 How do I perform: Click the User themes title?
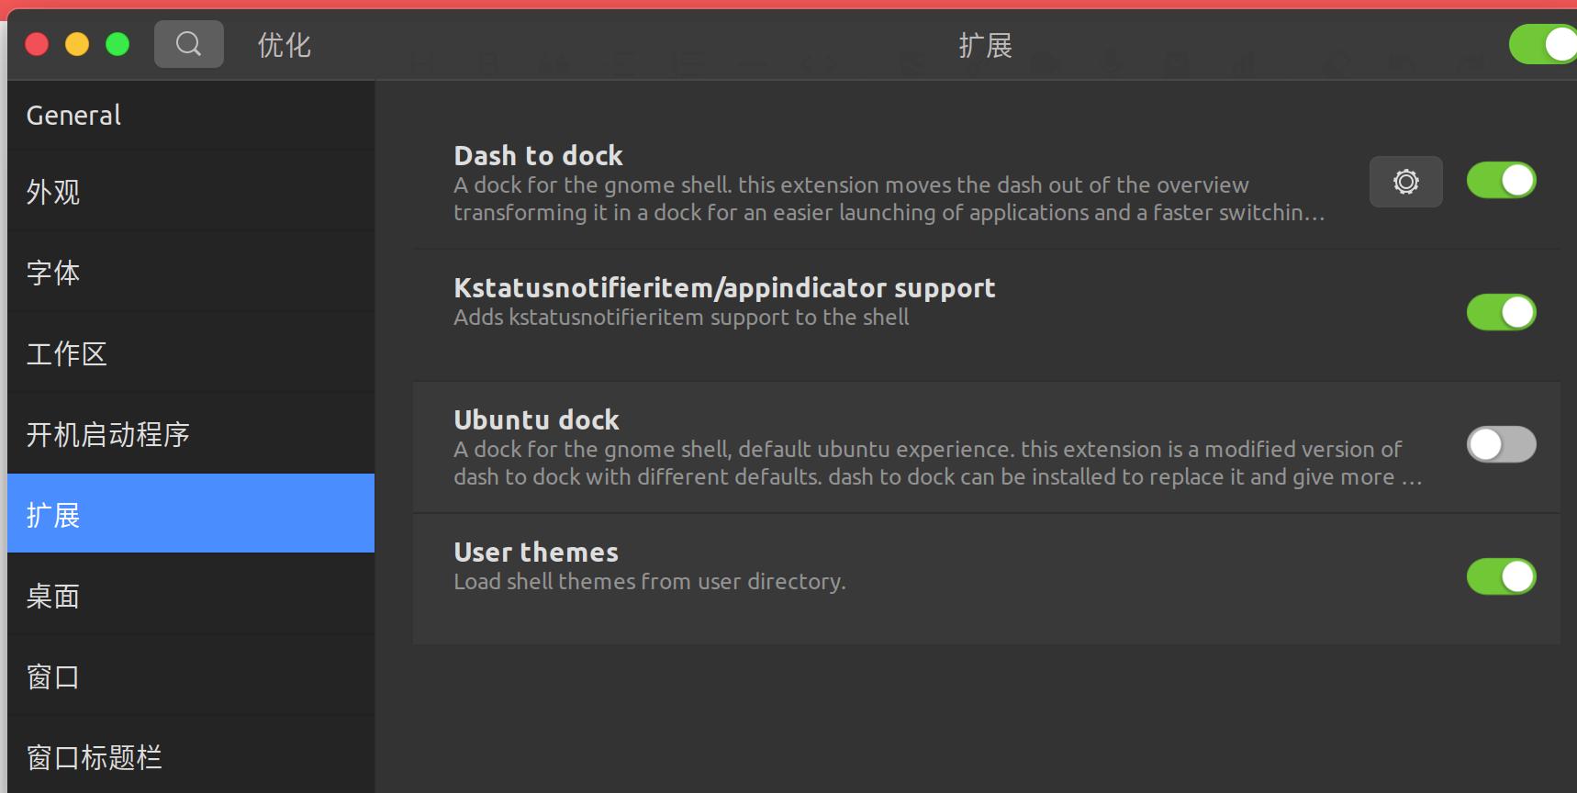click(536, 552)
